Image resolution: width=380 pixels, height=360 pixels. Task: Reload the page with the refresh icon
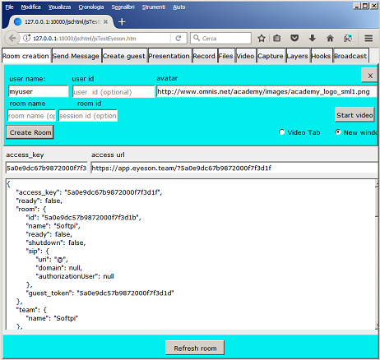point(178,38)
